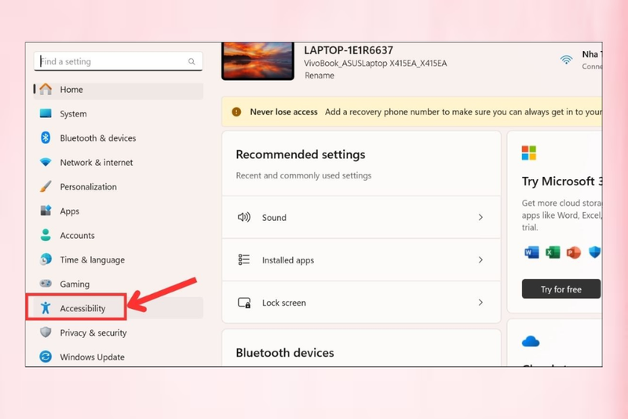Screen dimensions: 628x419
Task: Click the Privacy & security shield icon
Action: click(x=46, y=333)
